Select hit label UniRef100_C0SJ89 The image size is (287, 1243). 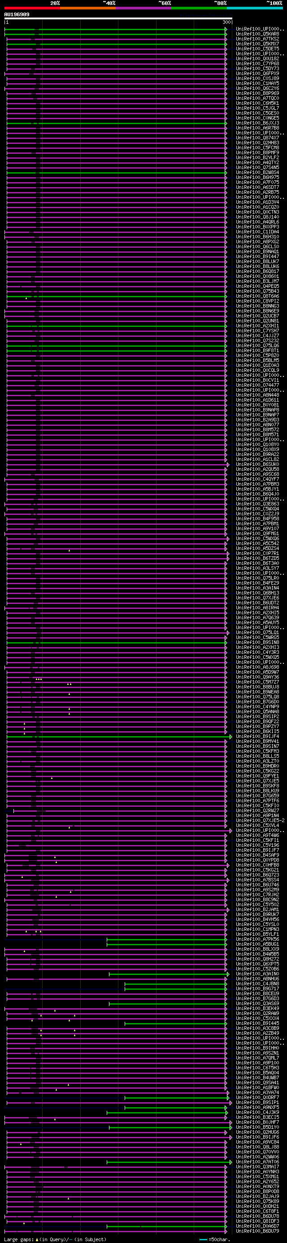(x=257, y=79)
